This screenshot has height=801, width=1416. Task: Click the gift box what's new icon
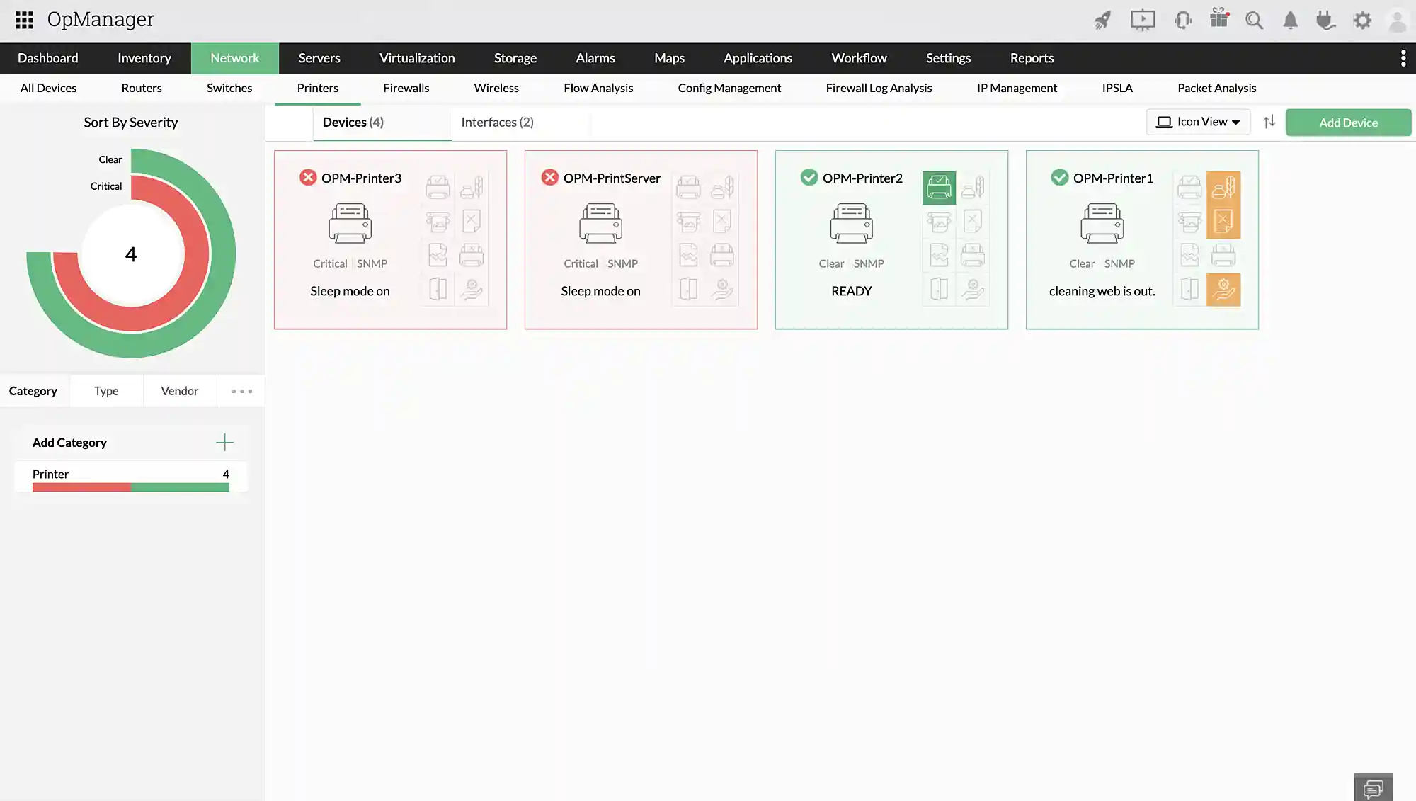[x=1218, y=18]
